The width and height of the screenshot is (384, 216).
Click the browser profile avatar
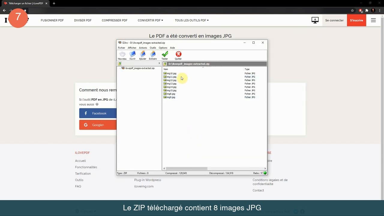coord(373,10)
